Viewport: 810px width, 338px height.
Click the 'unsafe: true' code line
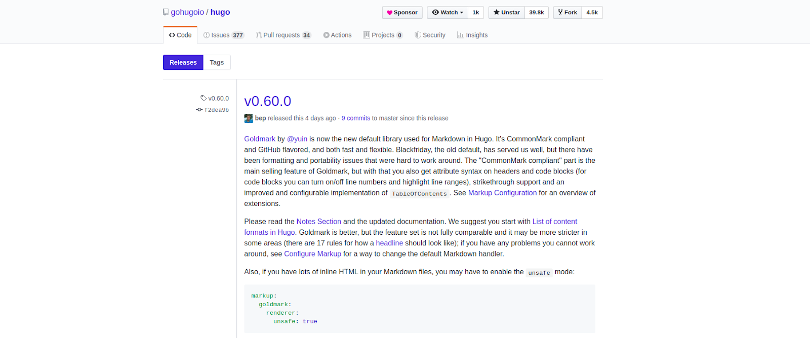point(295,321)
